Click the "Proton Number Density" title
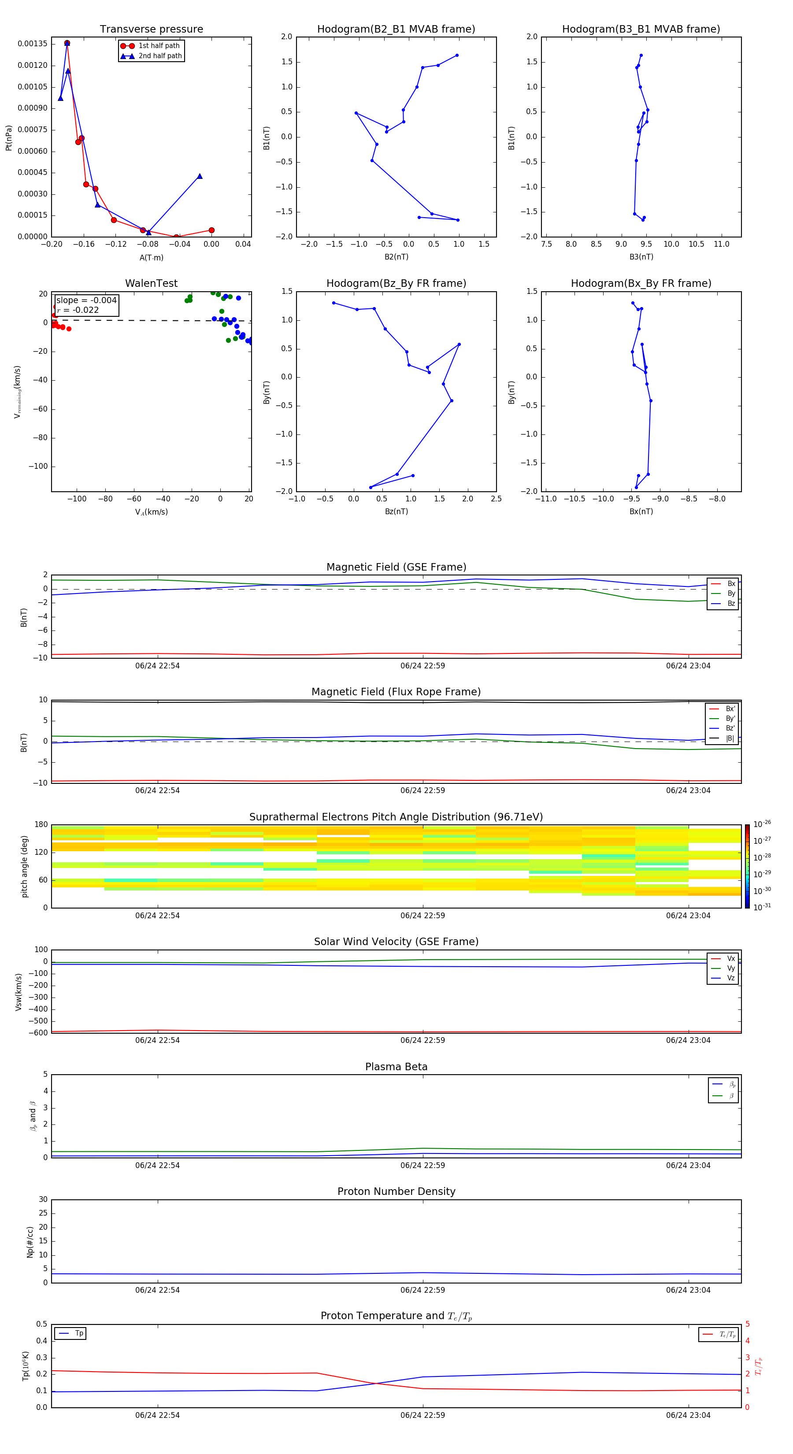The height and width of the screenshot is (1454, 793). 396,1191
